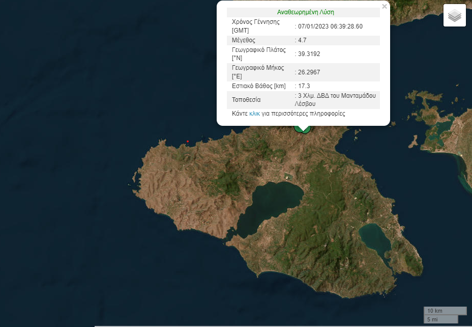Click the 'Τοποθεσία' row label

(246, 99)
